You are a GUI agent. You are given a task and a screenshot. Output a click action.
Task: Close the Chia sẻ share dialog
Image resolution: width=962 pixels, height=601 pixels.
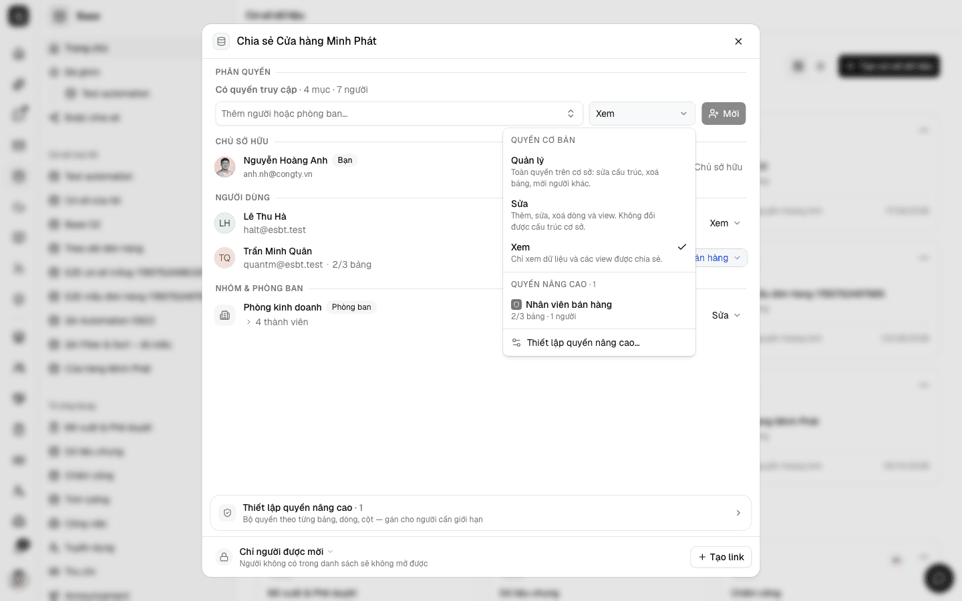pos(738,41)
